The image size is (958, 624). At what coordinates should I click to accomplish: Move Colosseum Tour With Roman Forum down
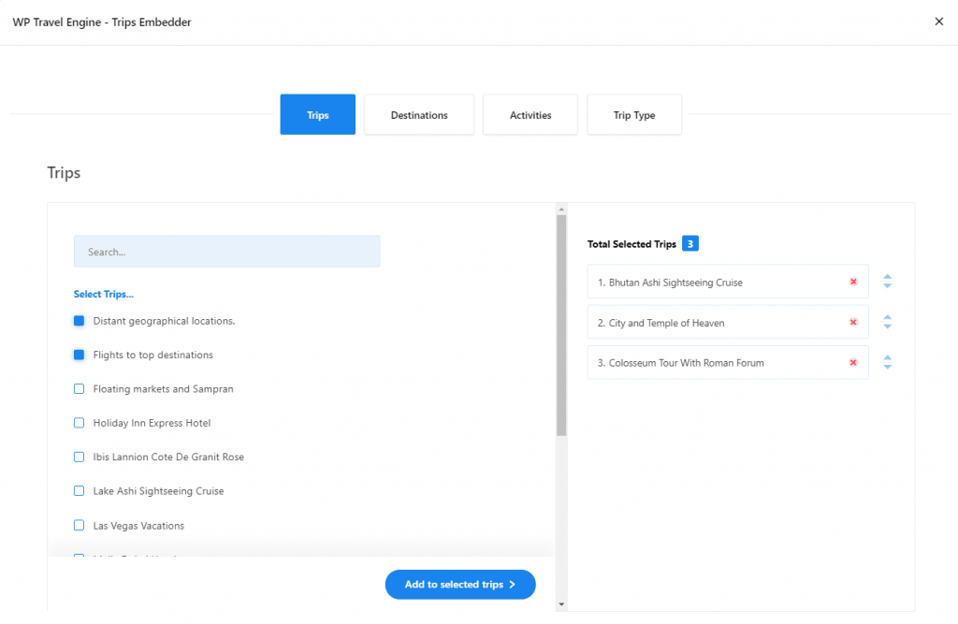(x=887, y=367)
